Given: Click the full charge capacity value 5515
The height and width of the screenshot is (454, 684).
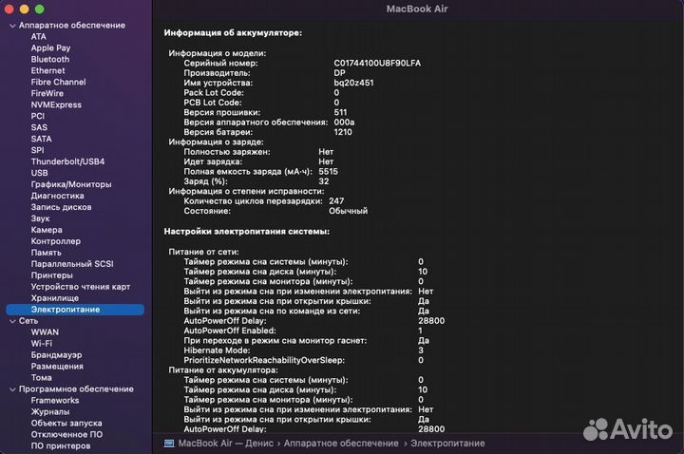Looking at the screenshot, I should (x=328, y=171).
